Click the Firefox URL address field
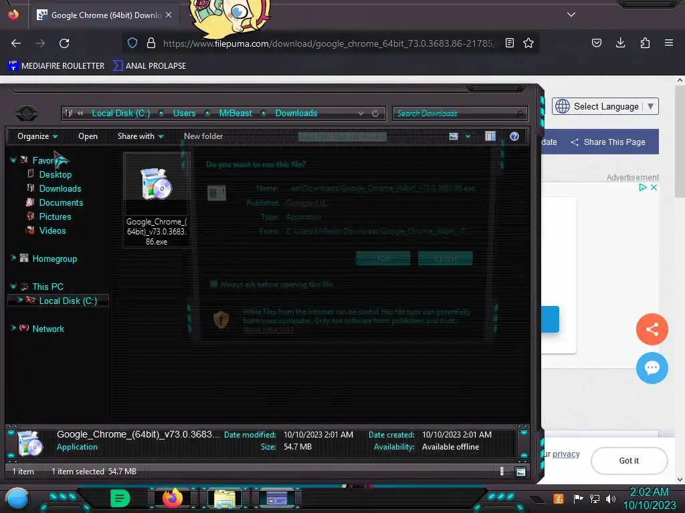Image resolution: width=685 pixels, height=513 pixels. pyautogui.click(x=330, y=43)
